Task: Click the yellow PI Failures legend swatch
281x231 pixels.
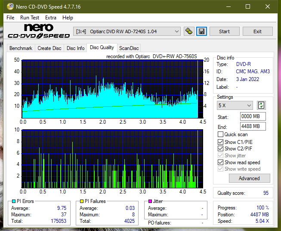Action: [x=82, y=201]
